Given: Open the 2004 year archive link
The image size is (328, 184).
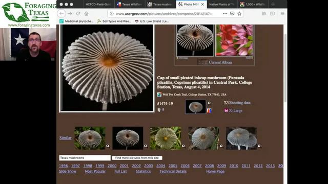Looking at the screenshot, I should point(160,166).
